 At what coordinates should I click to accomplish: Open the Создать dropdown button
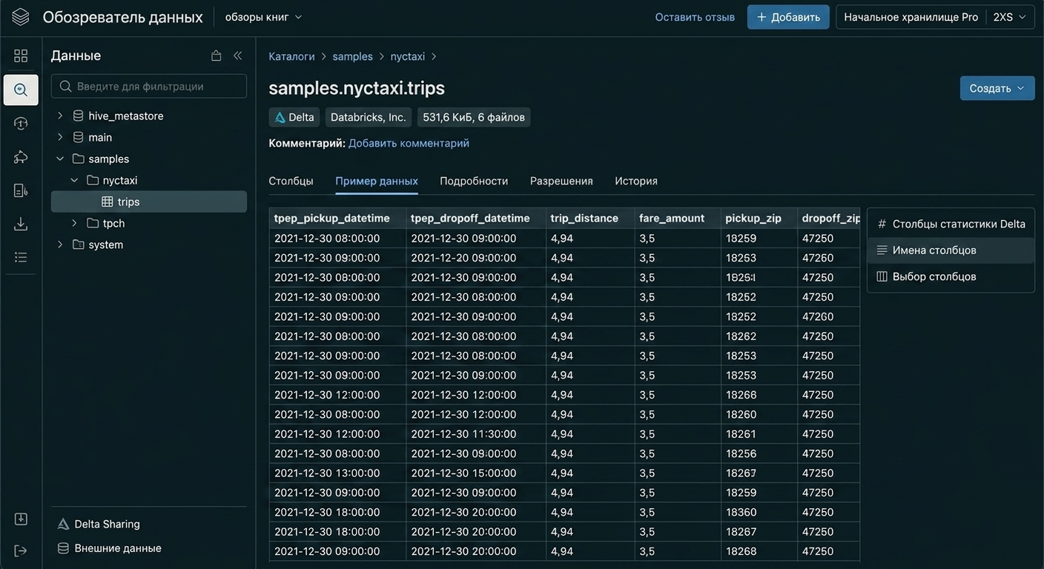[x=997, y=88]
